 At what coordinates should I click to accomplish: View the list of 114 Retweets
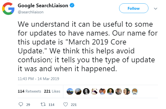coord(29,91)
